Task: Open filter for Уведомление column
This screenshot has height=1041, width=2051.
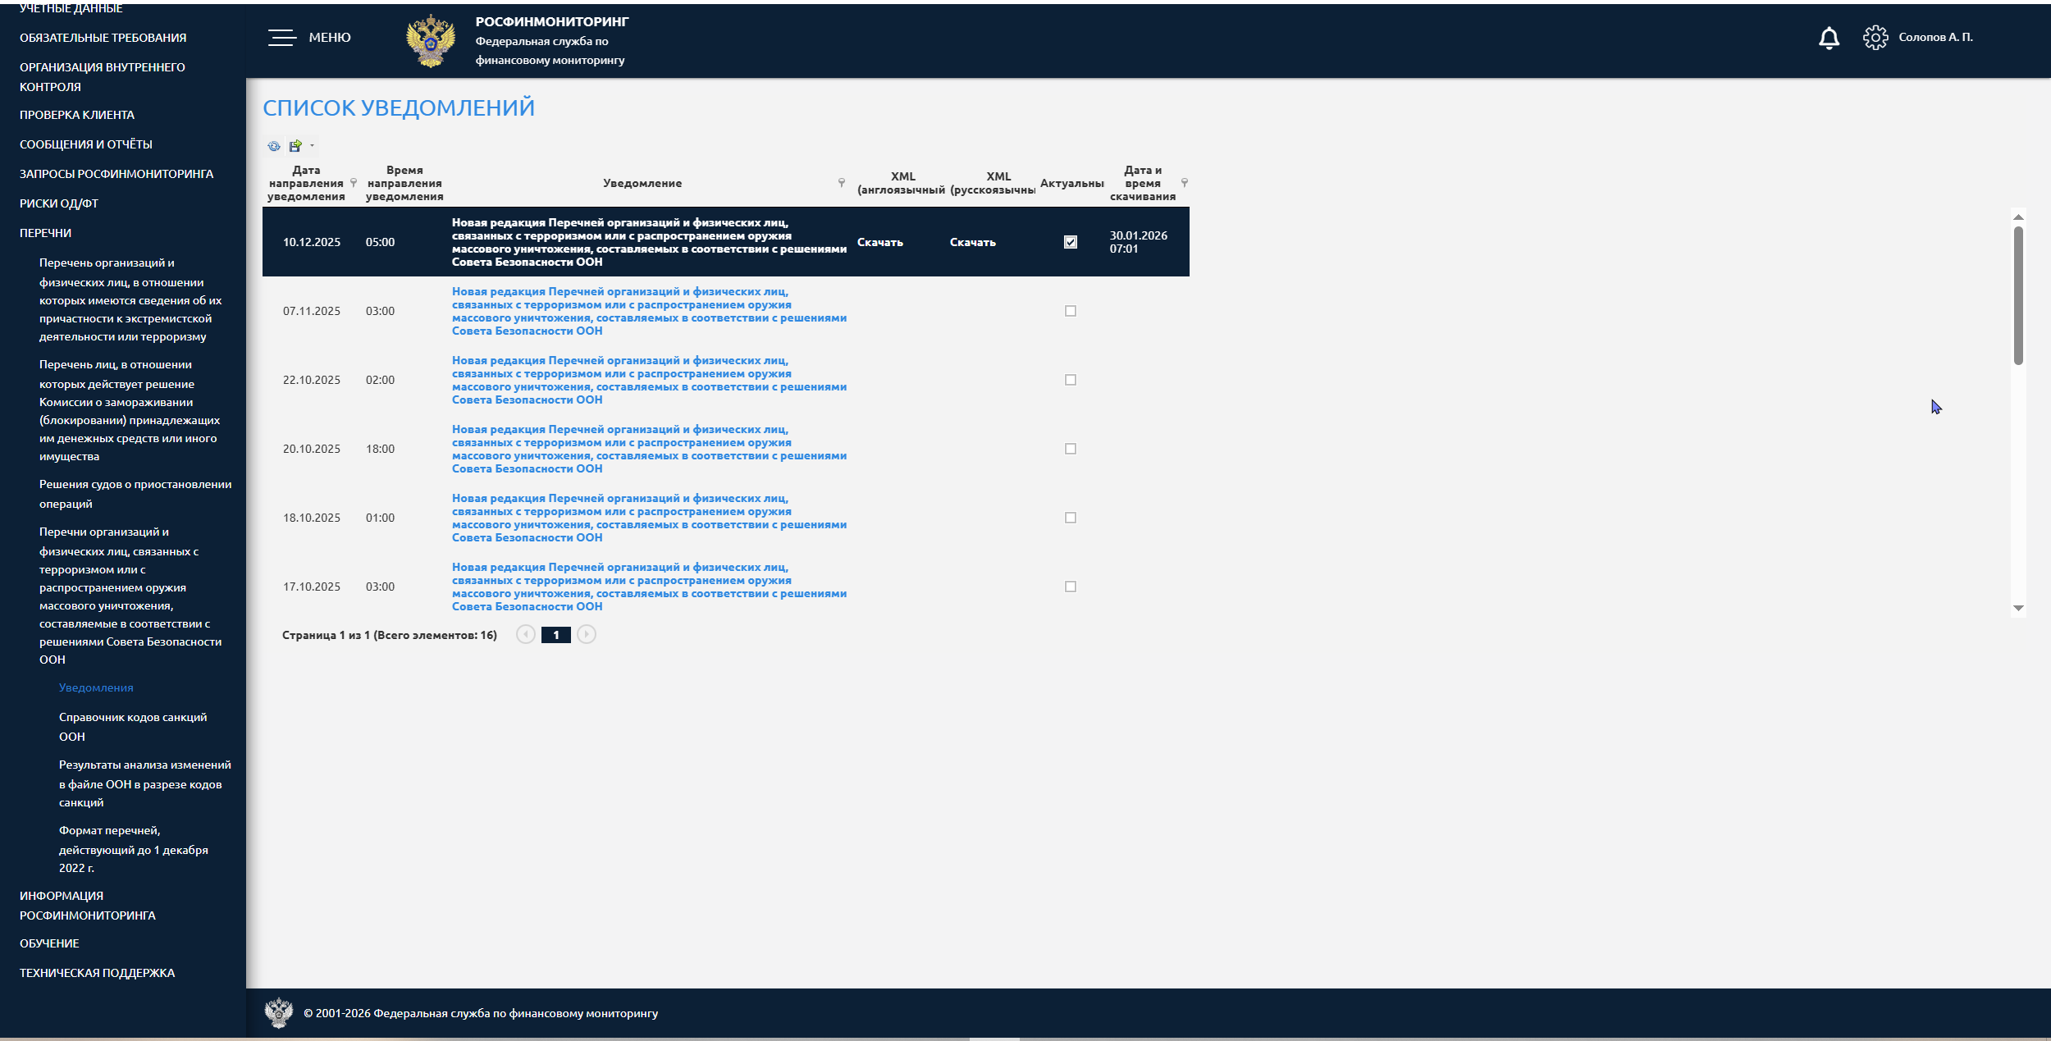Action: point(841,182)
